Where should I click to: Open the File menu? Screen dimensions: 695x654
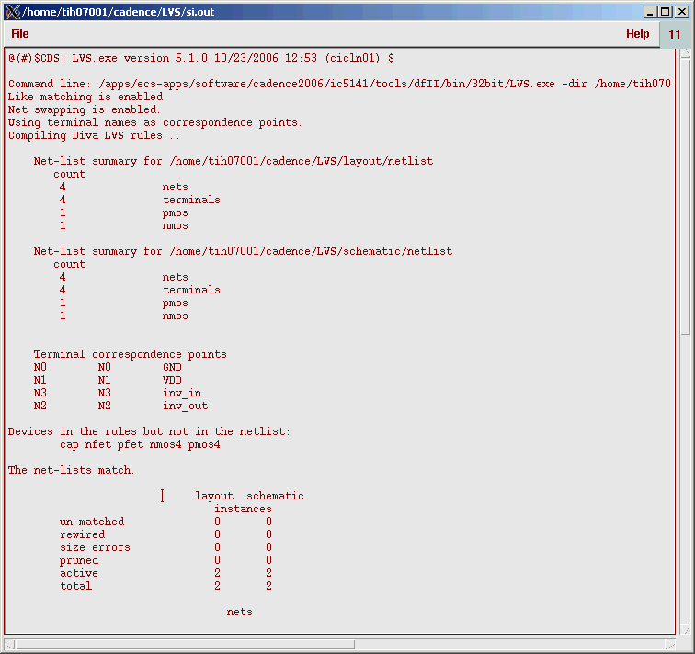point(20,34)
